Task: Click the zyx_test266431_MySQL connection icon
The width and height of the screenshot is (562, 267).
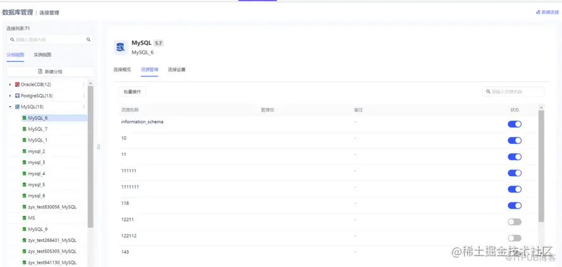Action: coord(25,240)
